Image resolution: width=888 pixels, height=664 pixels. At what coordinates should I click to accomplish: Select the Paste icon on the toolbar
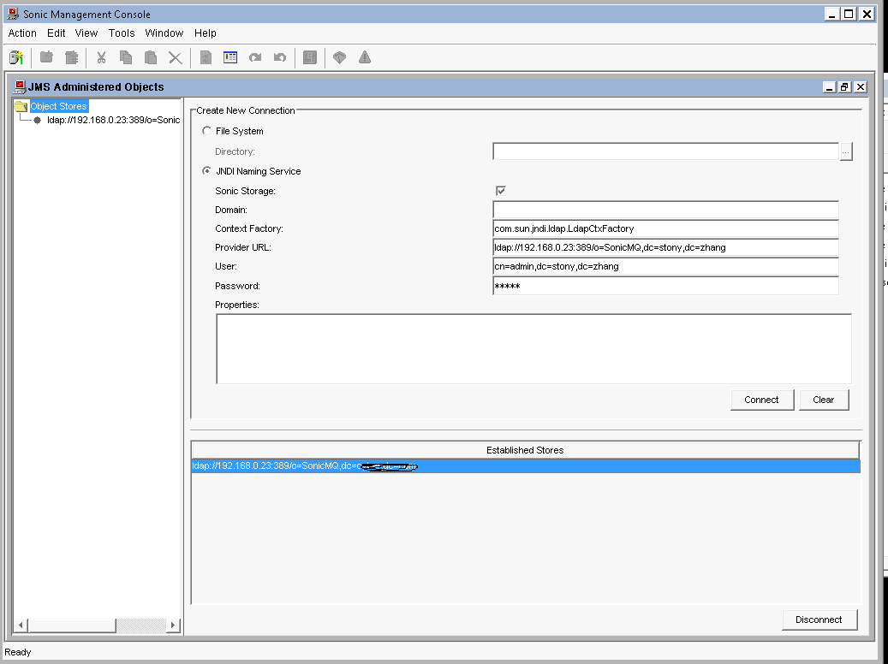click(x=151, y=57)
